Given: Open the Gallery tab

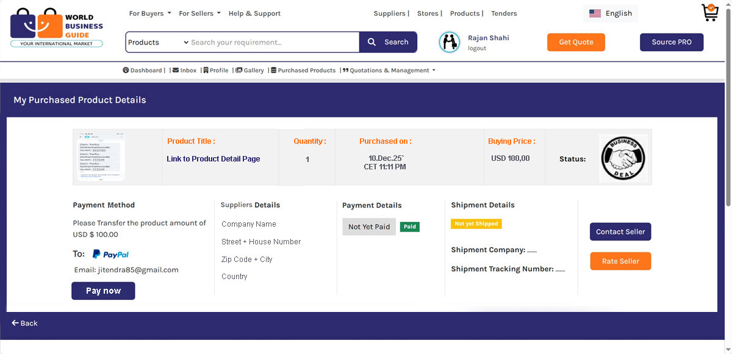Looking at the screenshot, I should coord(249,70).
